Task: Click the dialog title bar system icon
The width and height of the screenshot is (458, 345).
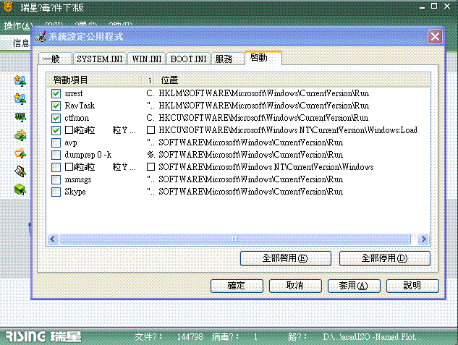Action: (x=41, y=36)
